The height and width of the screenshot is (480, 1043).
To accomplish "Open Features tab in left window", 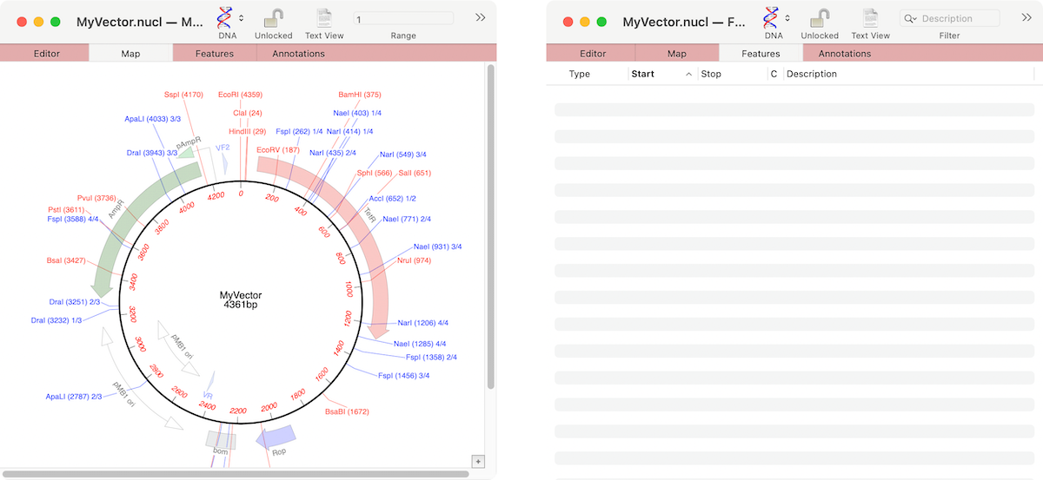I will click(x=214, y=54).
